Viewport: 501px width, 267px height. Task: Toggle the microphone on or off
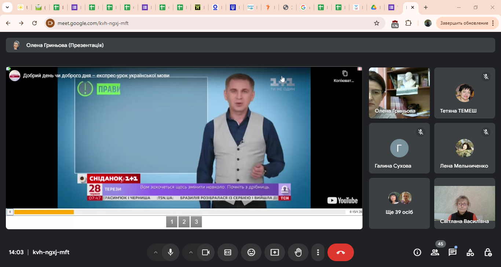(x=171, y=252)
